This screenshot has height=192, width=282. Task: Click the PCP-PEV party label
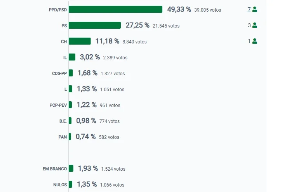(58, 105)
